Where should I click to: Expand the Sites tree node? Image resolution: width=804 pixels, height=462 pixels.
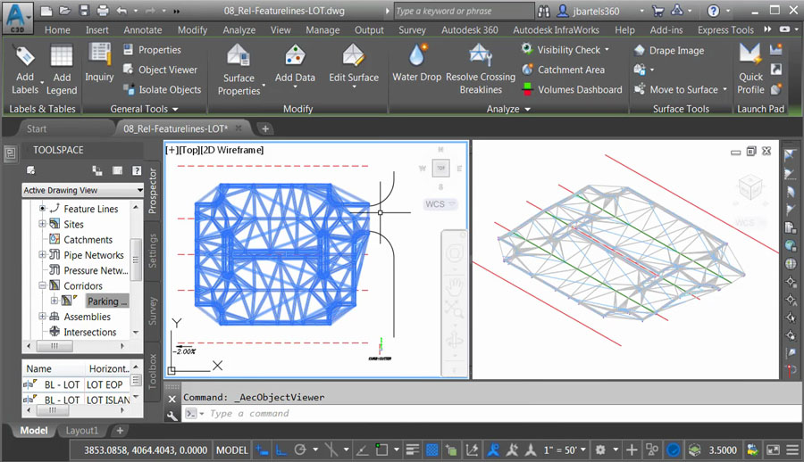pyautogui.click(x=42, y=224)
